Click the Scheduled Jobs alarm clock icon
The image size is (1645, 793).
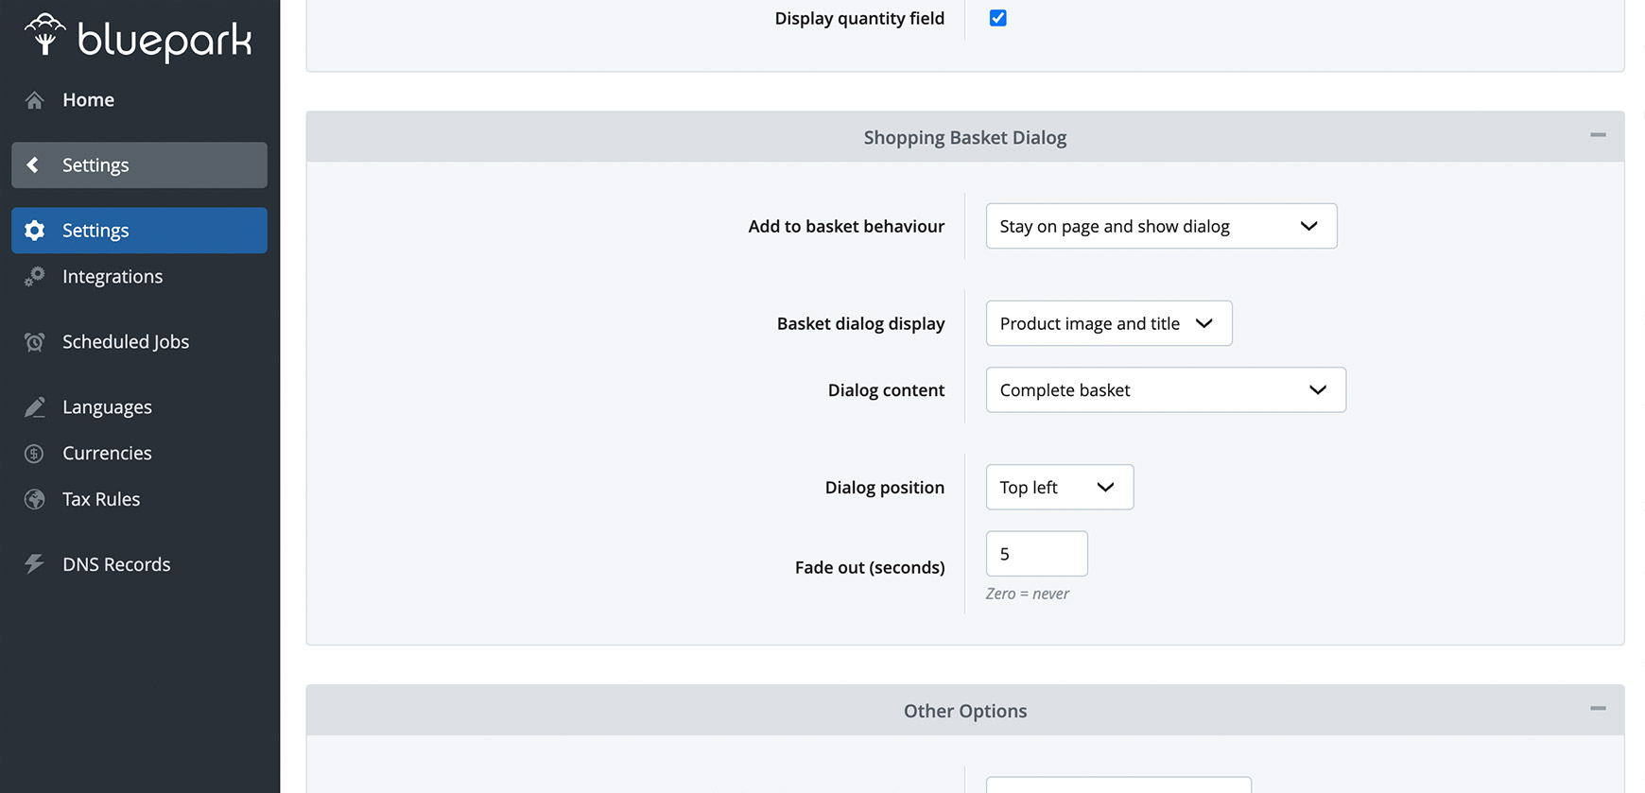pos(35,342)
